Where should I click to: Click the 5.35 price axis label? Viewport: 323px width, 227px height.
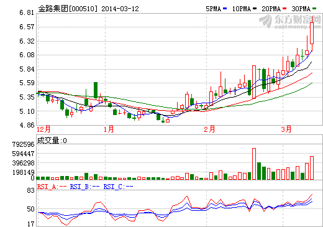[27, 97]
